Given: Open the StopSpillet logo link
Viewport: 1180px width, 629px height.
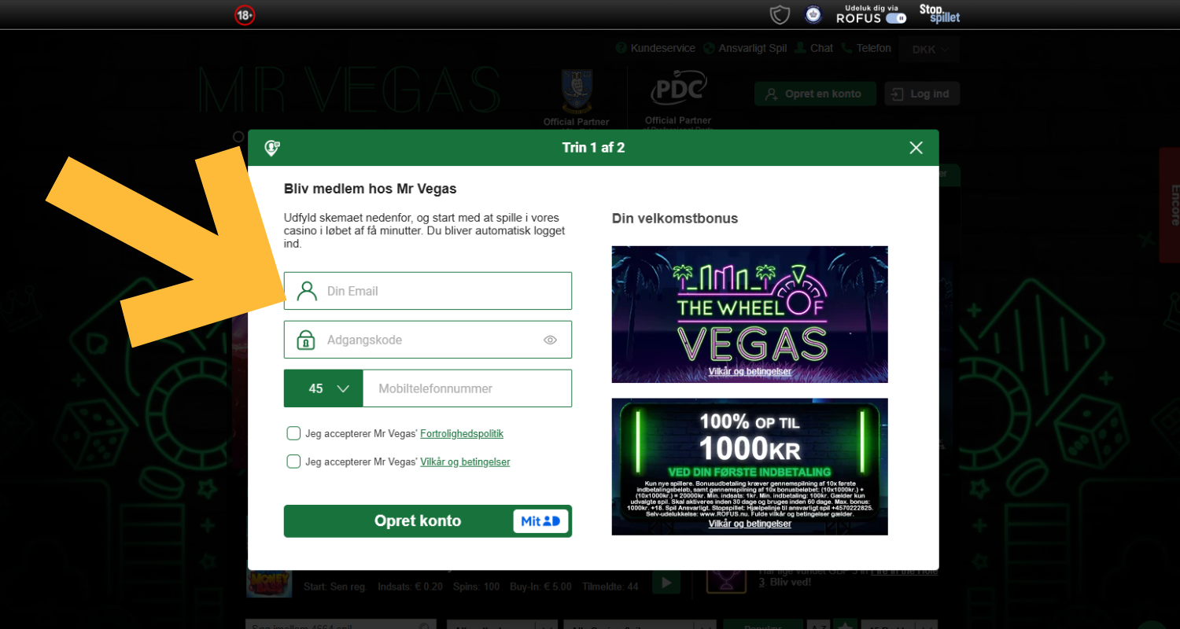Looking at the screenshot, I should click(939, 13).
